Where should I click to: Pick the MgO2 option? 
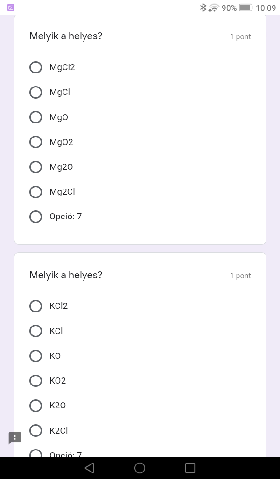[x=36, y=142]
